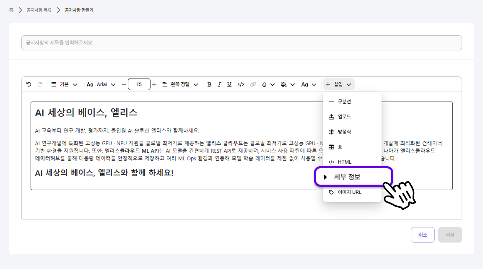Choose 이미지 URL from the insert menu
Viewport: 483px width, 269px height.
[352, 192]
